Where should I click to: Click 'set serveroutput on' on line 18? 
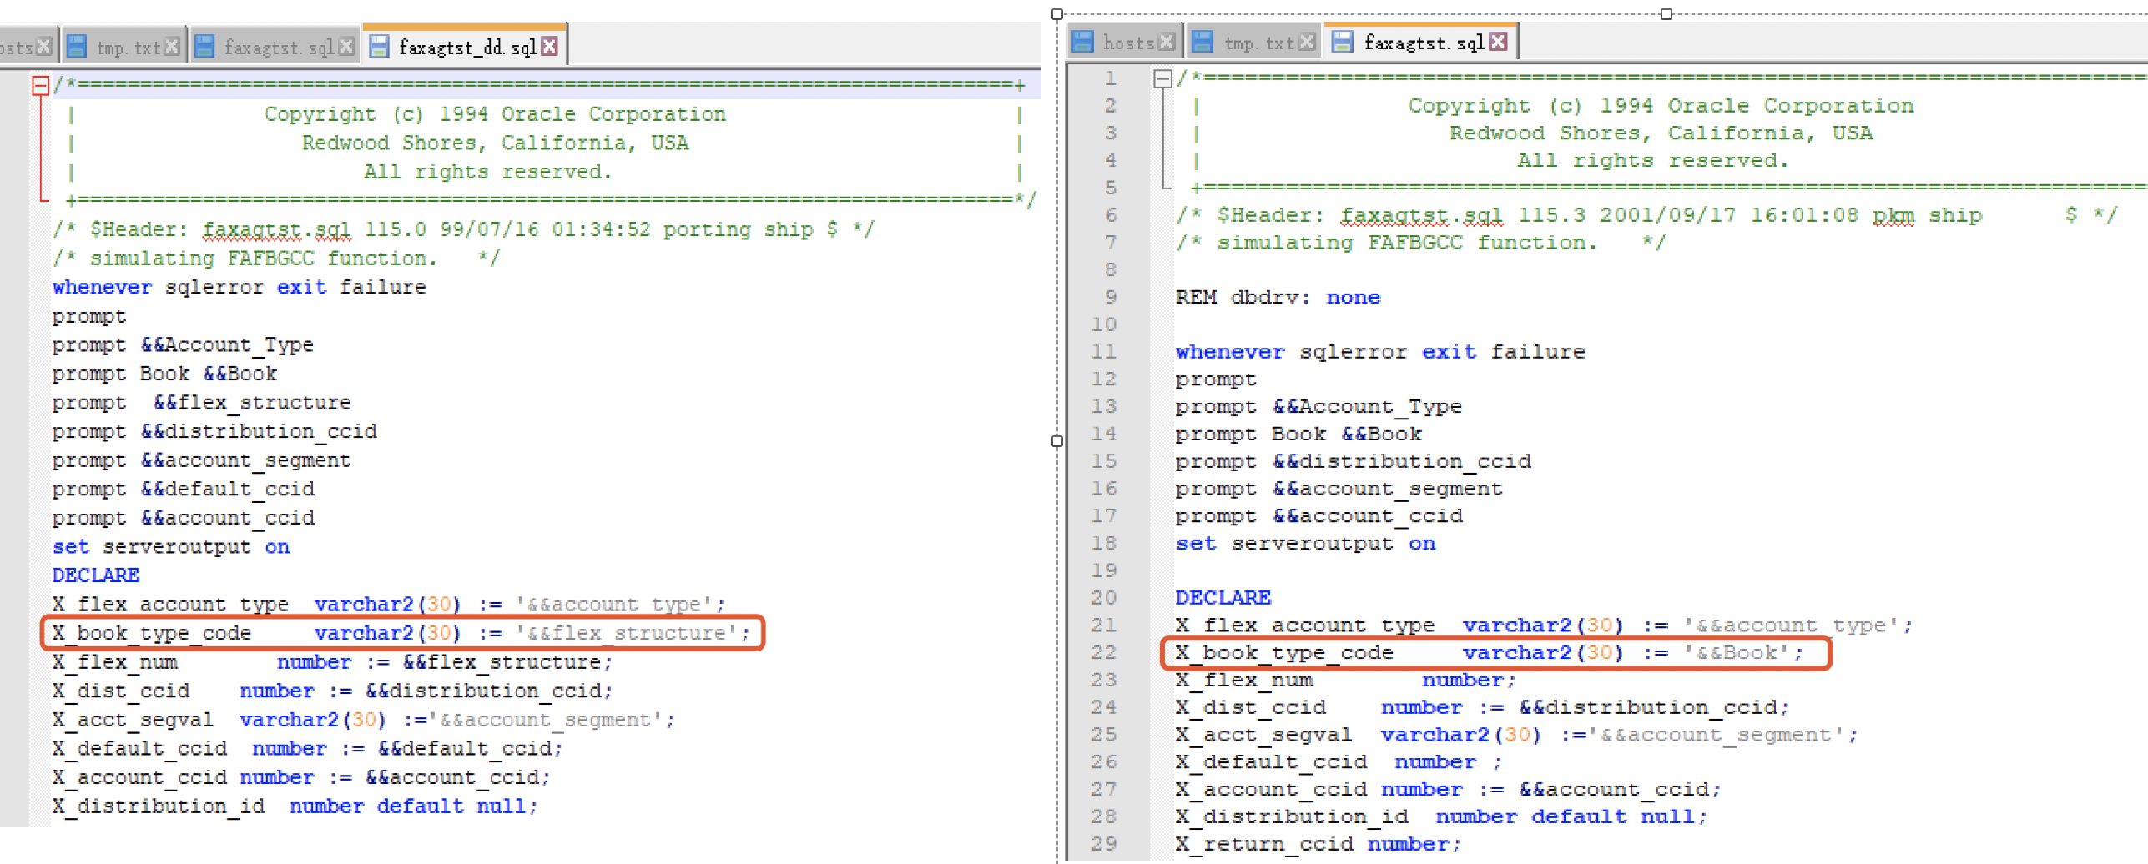pyautogui.click(x=1305, y=544)
